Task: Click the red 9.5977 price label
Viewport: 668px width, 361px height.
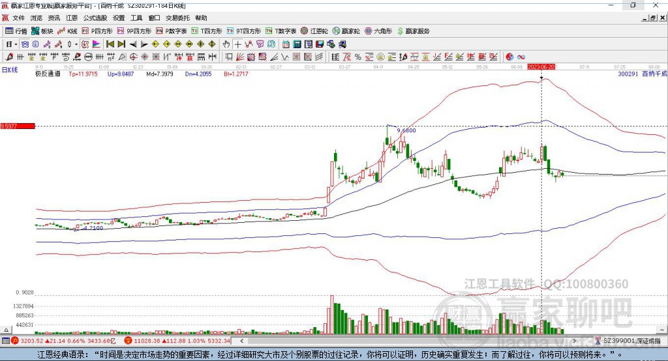Action: pyautogui.click(x=18, y=126)
